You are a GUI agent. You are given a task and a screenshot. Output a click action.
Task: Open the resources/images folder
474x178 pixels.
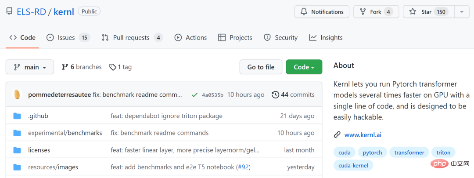click(x=53, y=167)
